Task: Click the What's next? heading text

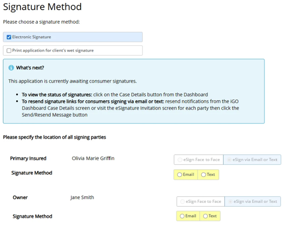Action: [x=30, y=68]
